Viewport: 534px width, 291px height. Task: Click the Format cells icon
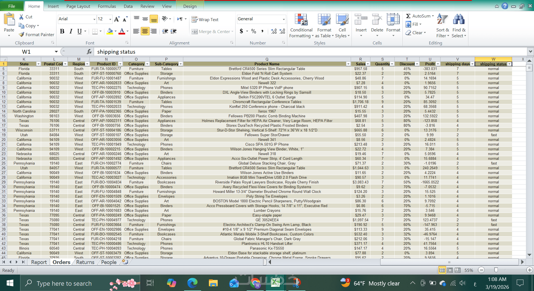[393, 20]
